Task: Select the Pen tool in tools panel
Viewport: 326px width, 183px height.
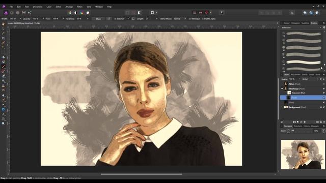Action: tap(3, 105)
